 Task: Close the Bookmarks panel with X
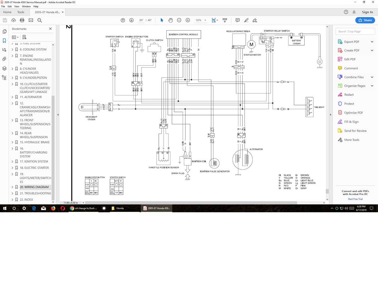pyautogui.click(x=50, y=29)
